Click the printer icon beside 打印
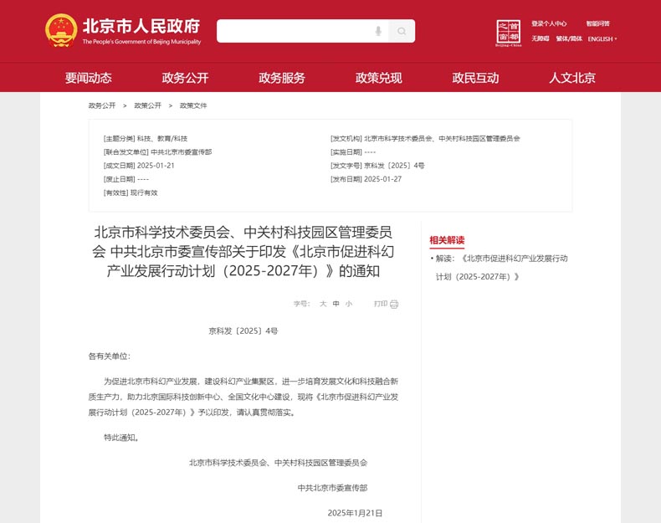 [394, 304]
